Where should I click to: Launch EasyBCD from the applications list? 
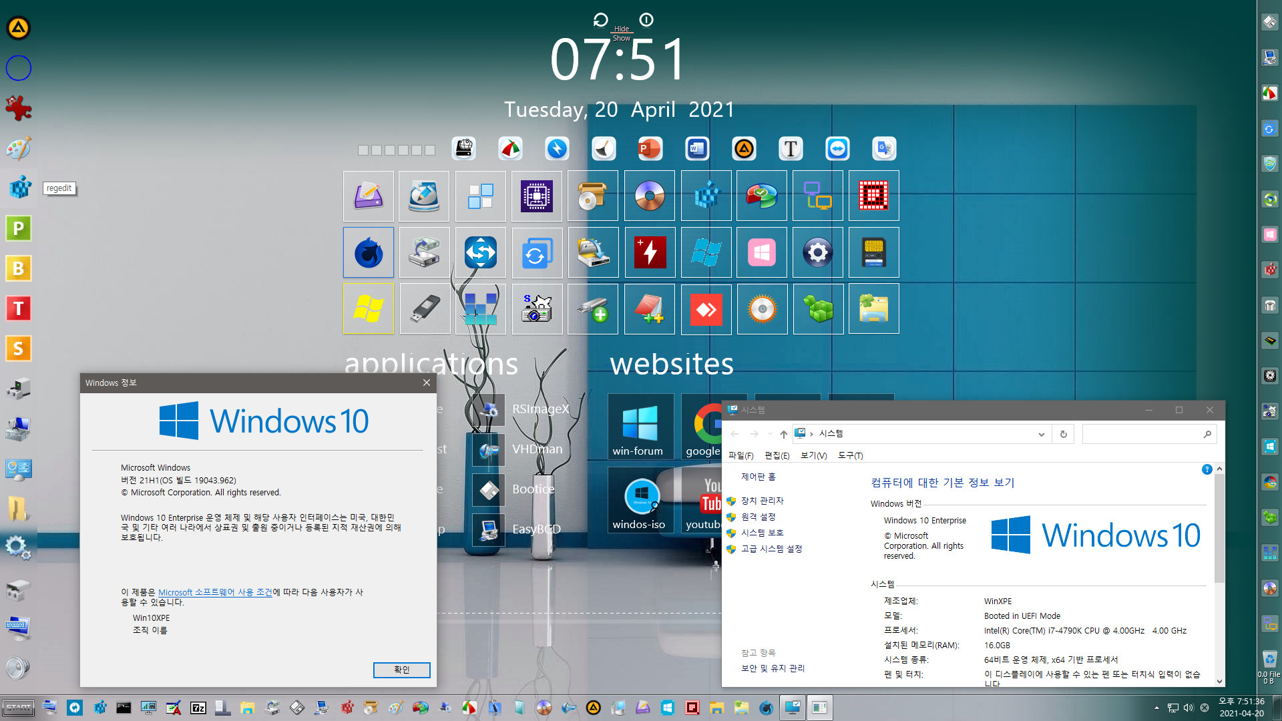click(x=517, y=529)
